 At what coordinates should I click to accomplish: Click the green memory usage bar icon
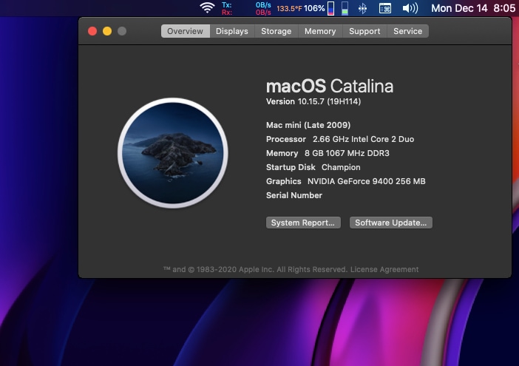pyautogui.click(x=345, y=9)
